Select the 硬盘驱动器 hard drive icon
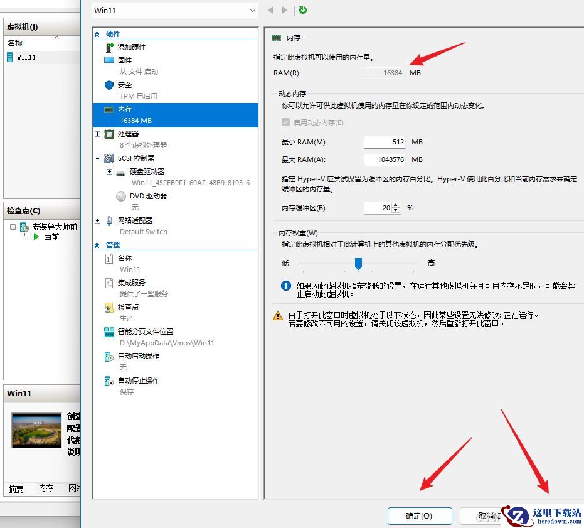 point(120,173)
